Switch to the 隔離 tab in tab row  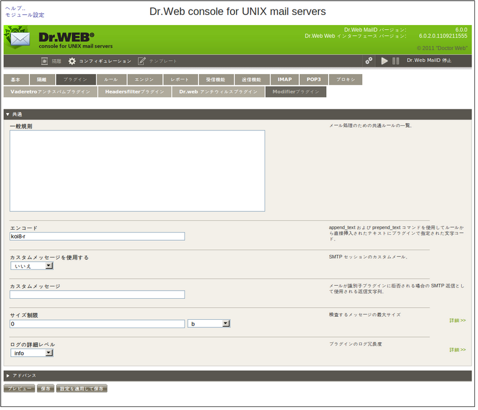coord(42,80)
